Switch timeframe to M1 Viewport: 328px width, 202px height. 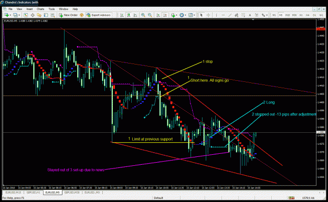(274, 15)
